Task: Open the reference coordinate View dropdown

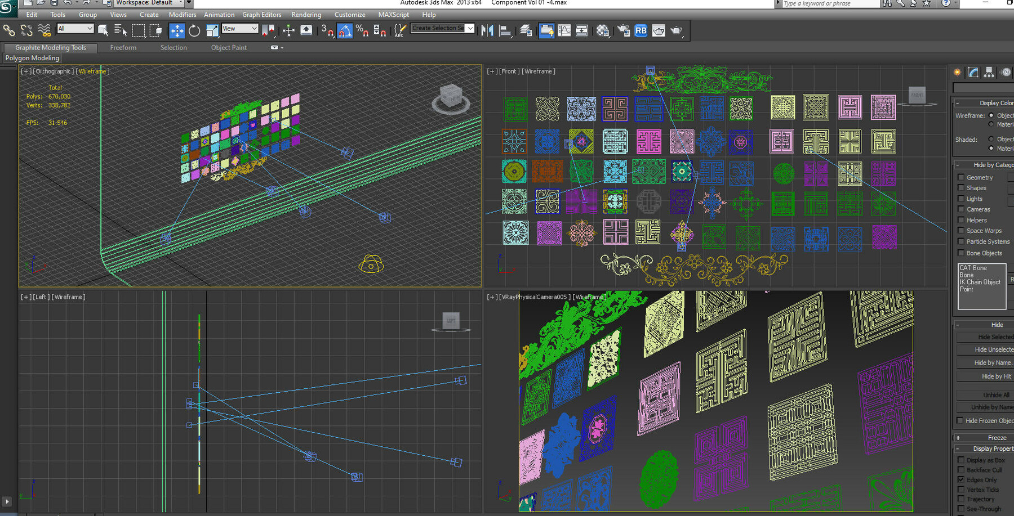Action: [x=240, y=29]
